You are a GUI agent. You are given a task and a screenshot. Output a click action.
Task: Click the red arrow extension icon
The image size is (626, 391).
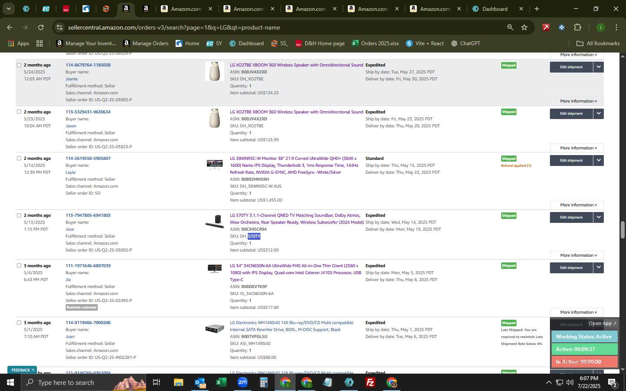[x=546, y=27]
